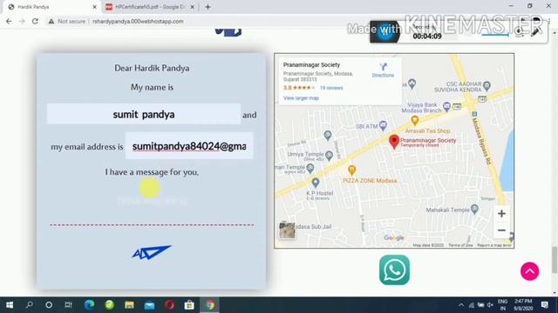Click the Directions icon in the map card
The image size is (558, 313).
tap(383, 67)
